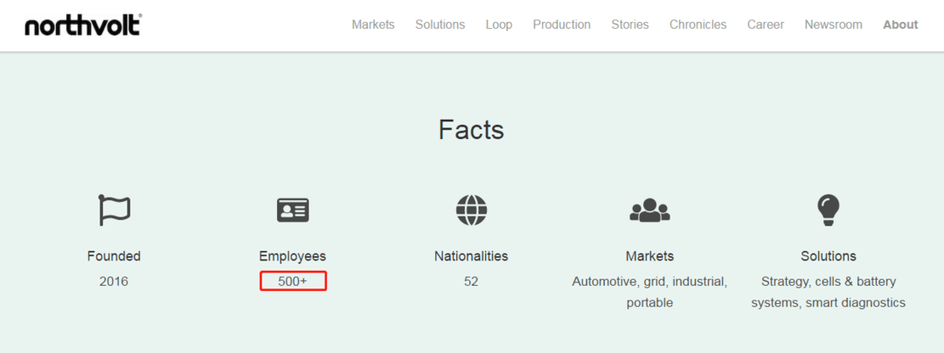Click the Founded flag icon
944x353 pixels.
click(115, 210)
